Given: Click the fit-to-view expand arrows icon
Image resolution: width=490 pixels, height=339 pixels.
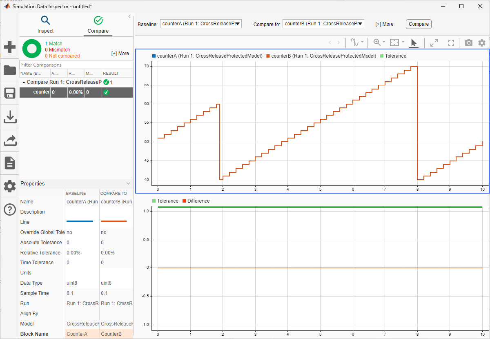Looking at the screenshot, I should pyautogui.click(x=434, y=42).
